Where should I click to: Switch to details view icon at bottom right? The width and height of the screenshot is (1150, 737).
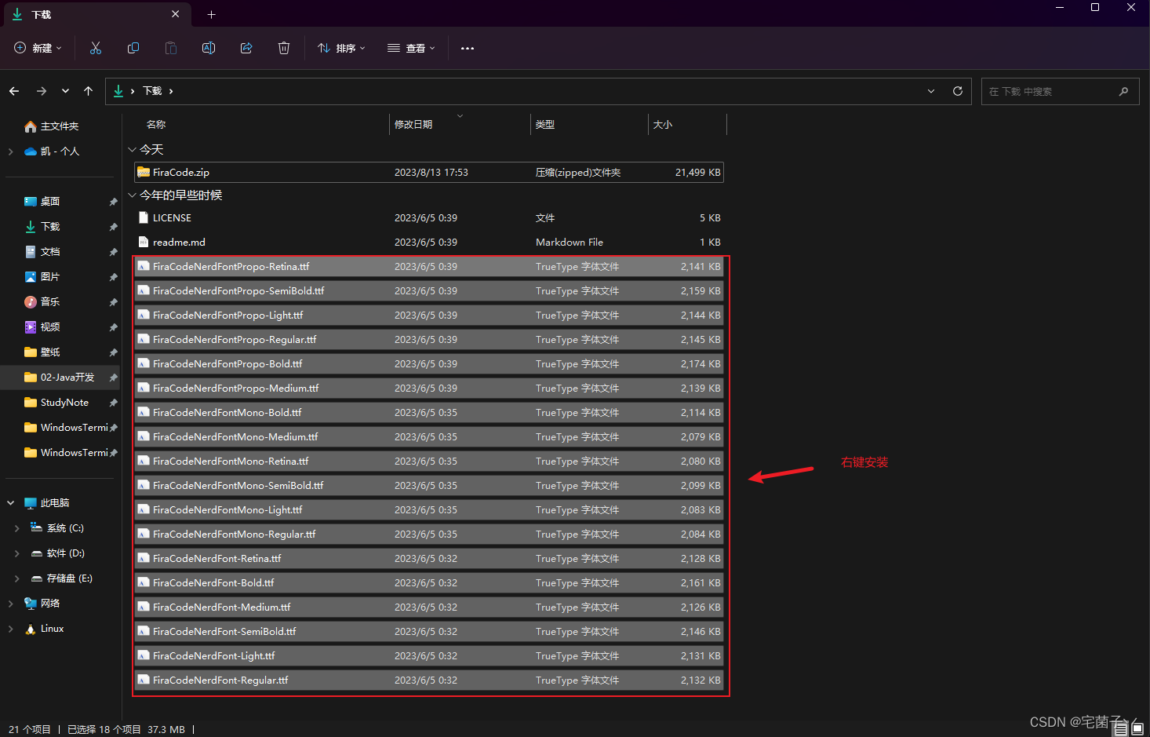(1121, 728)
